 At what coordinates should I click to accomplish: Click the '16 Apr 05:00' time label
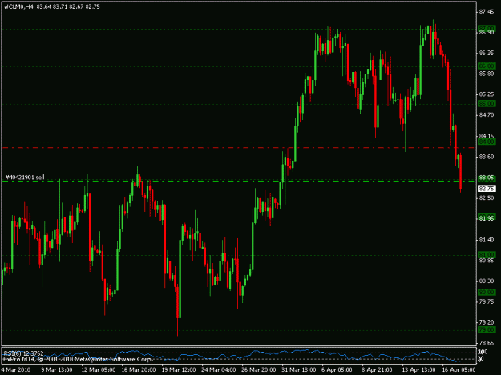(x=459, y=370)
